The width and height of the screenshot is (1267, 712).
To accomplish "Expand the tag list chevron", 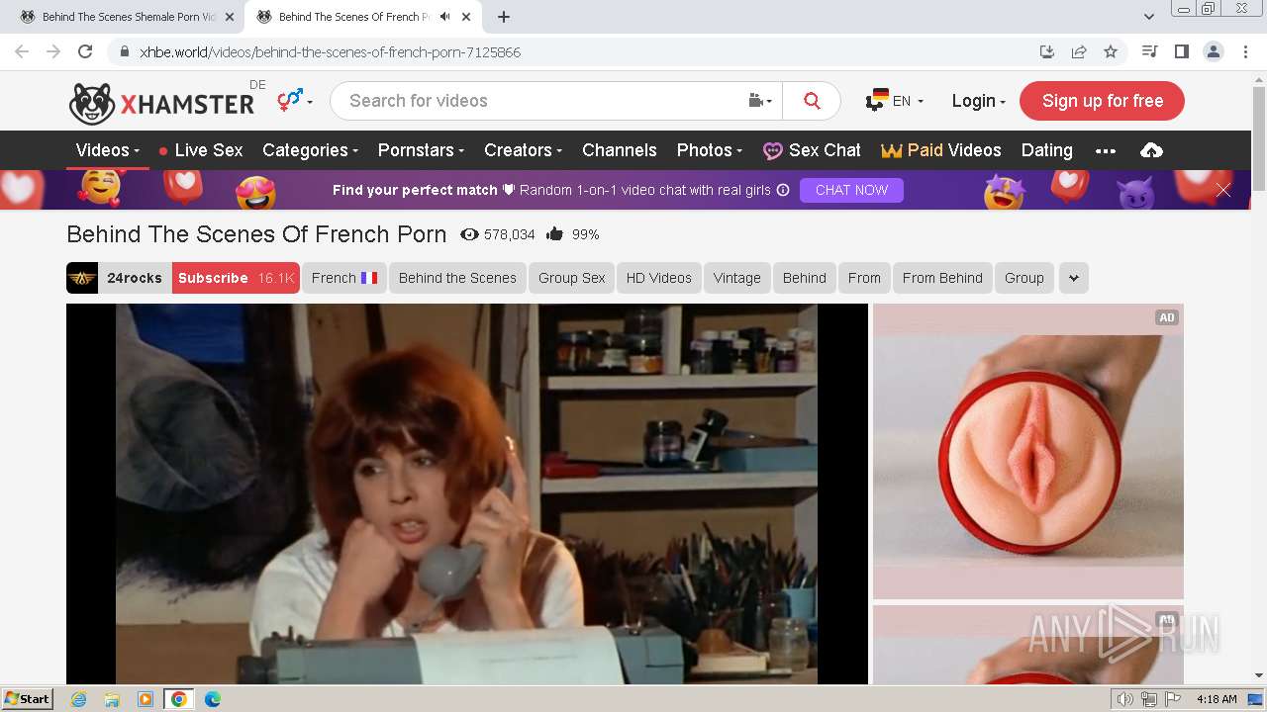I will [x=1074, y=278].
